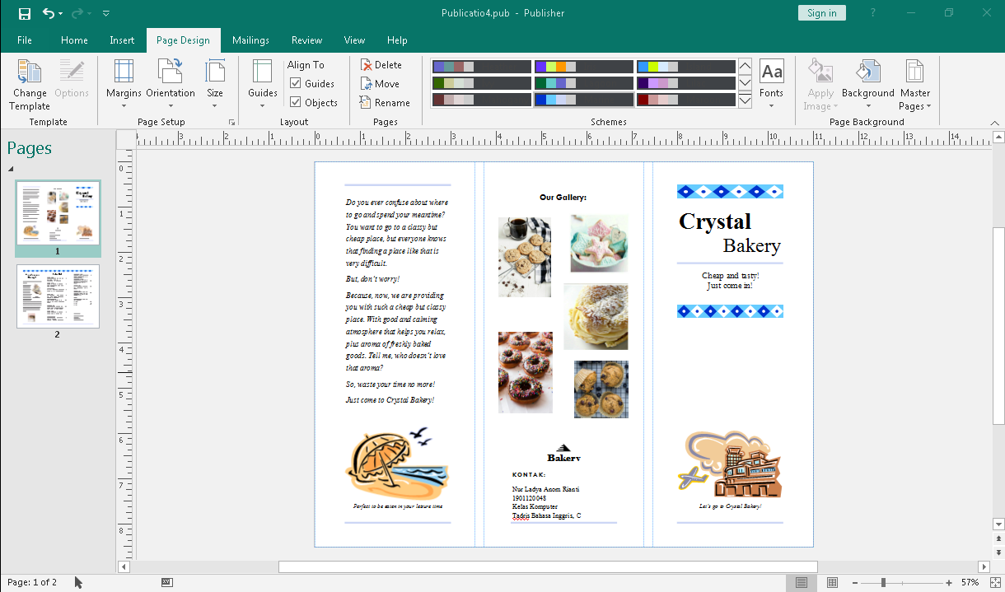Click the Delete page icon
The width and height of the screenshot is (1005, 592).
[381, 64]
